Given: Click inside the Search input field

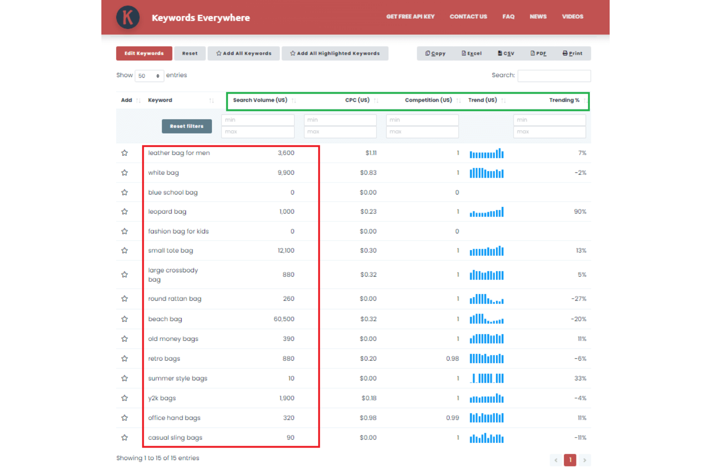Looking at the screenshot, I should pyautogui.click(x=554, y=75).
